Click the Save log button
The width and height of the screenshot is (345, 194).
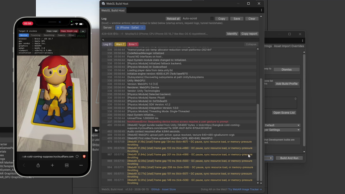click(x=237, y=19)
